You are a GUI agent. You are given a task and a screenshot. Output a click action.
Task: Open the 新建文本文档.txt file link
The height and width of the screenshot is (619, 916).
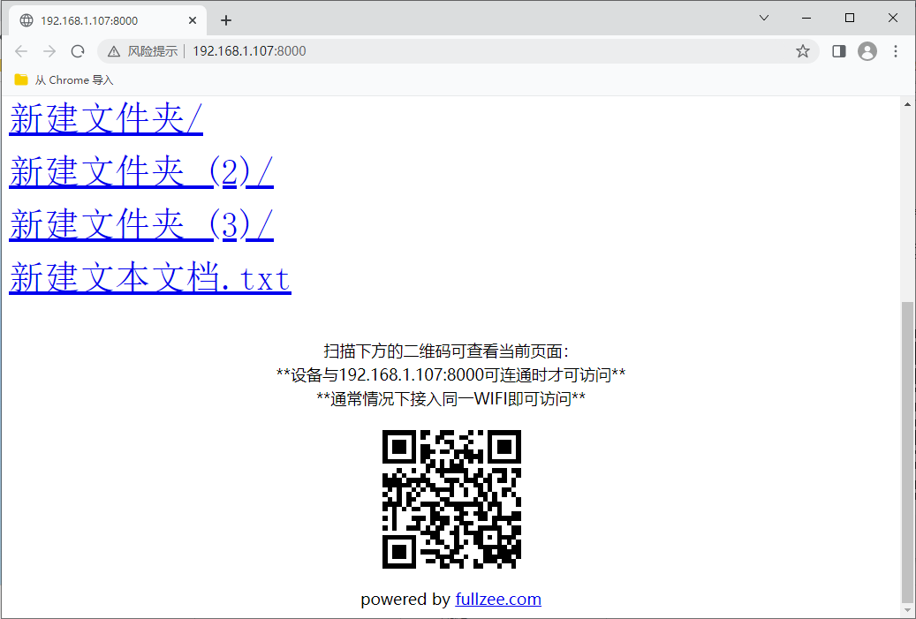click(x=150, y=277)
